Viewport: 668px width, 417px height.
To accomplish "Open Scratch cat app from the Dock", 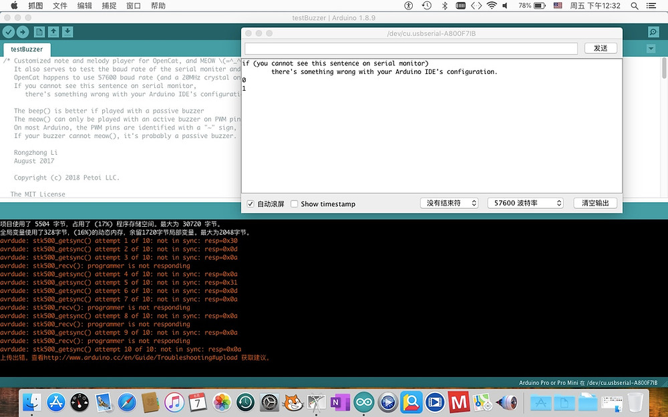I will pos(293,402).
